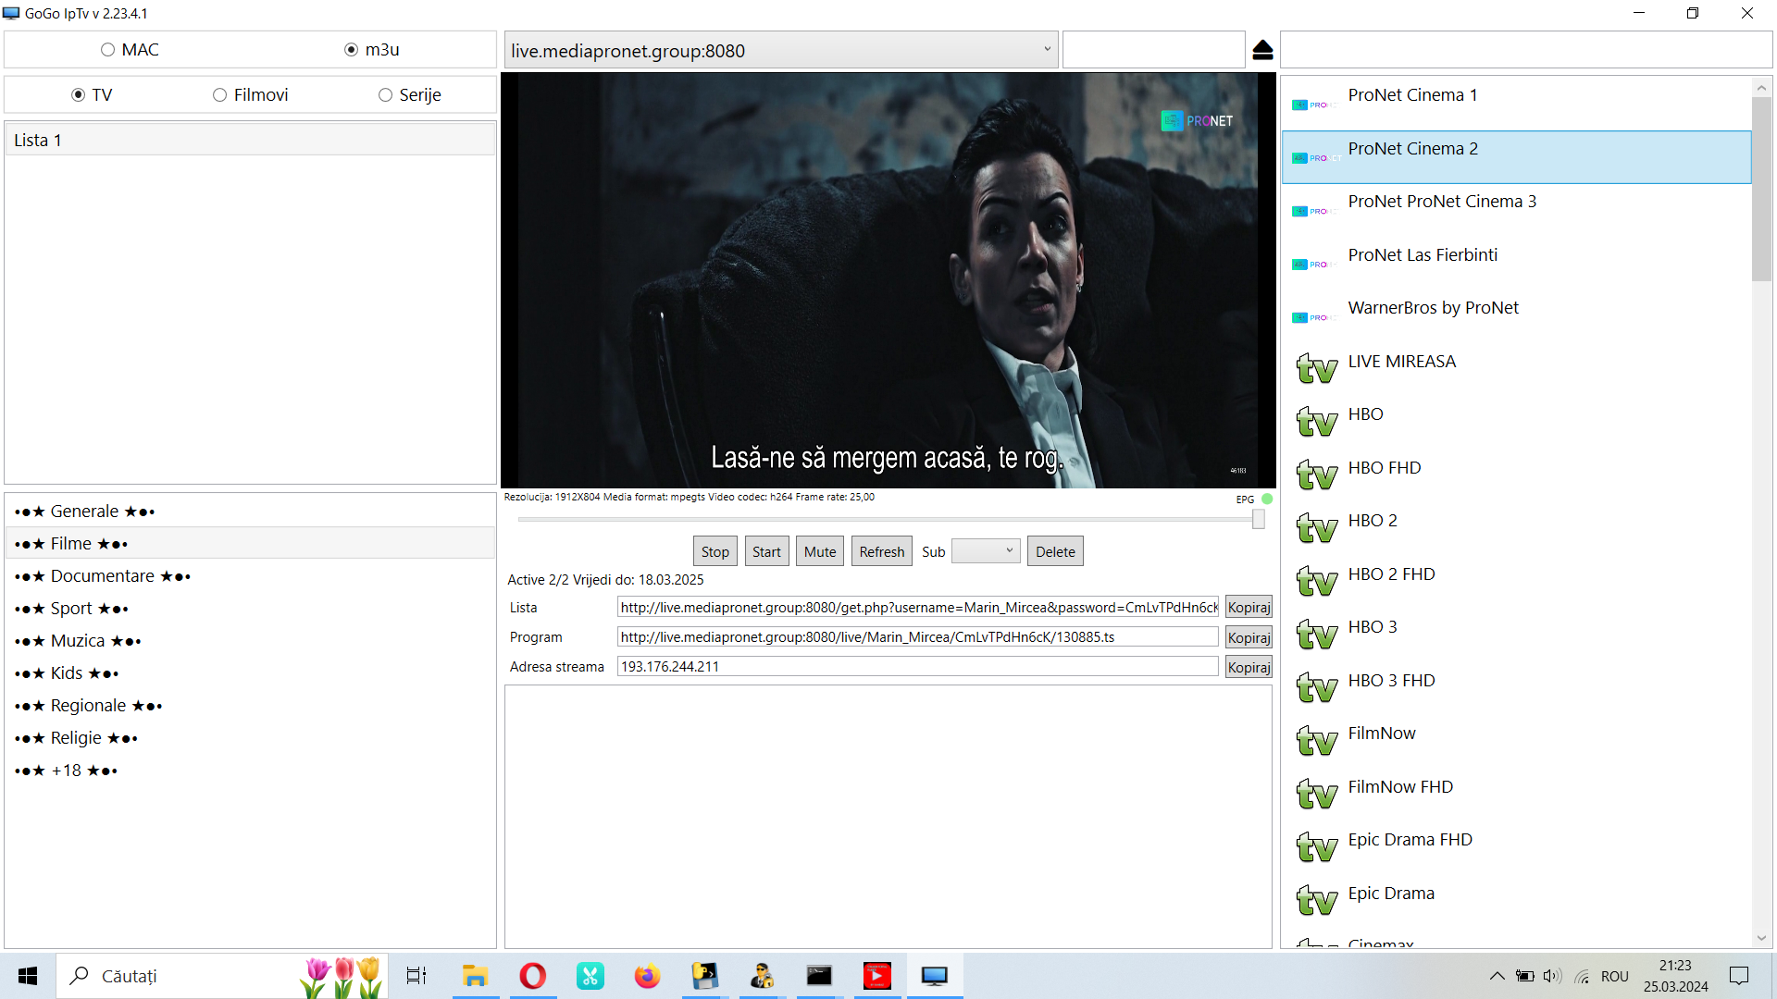
Task: Click the channel list scrollbar thumb
Action: click(x=1761, y=190)
